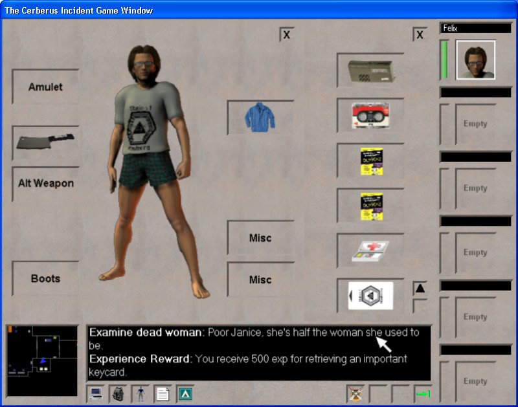The image size is (518, 407).
Task: Click the lower Misc equipment slot
Action: point(260,280)
